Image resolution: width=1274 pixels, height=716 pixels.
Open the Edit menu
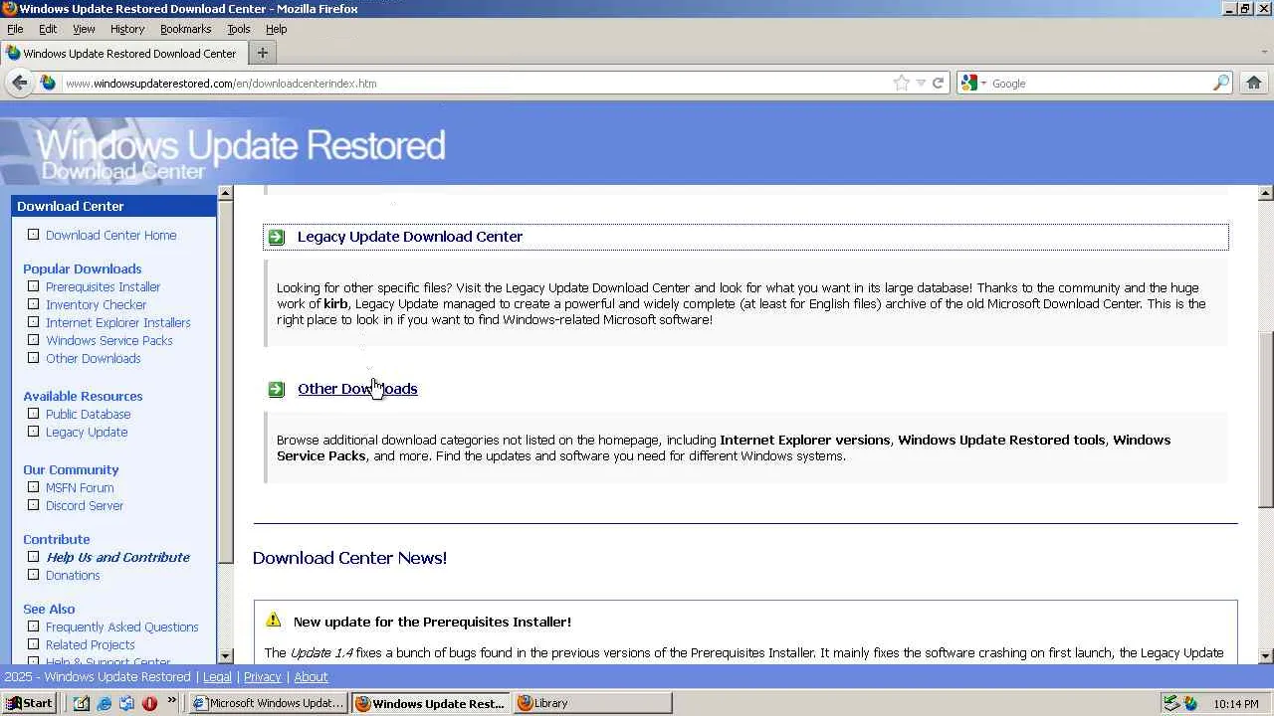(x=48, y=29)
